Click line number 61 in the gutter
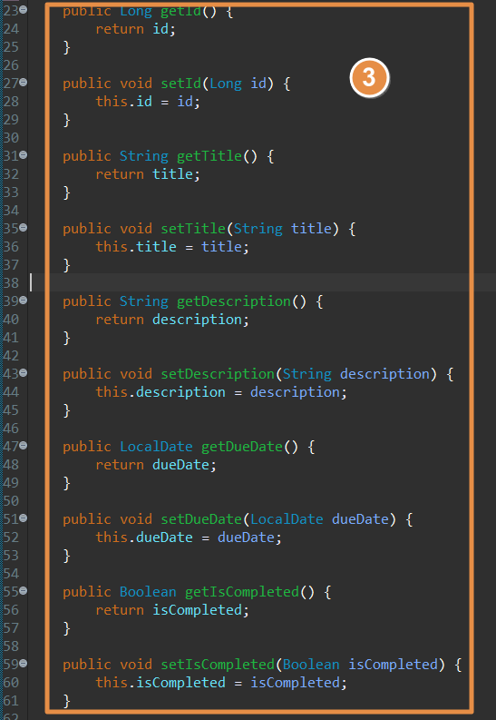The height and width of the screenshot is (720, 496). (11, 701)
